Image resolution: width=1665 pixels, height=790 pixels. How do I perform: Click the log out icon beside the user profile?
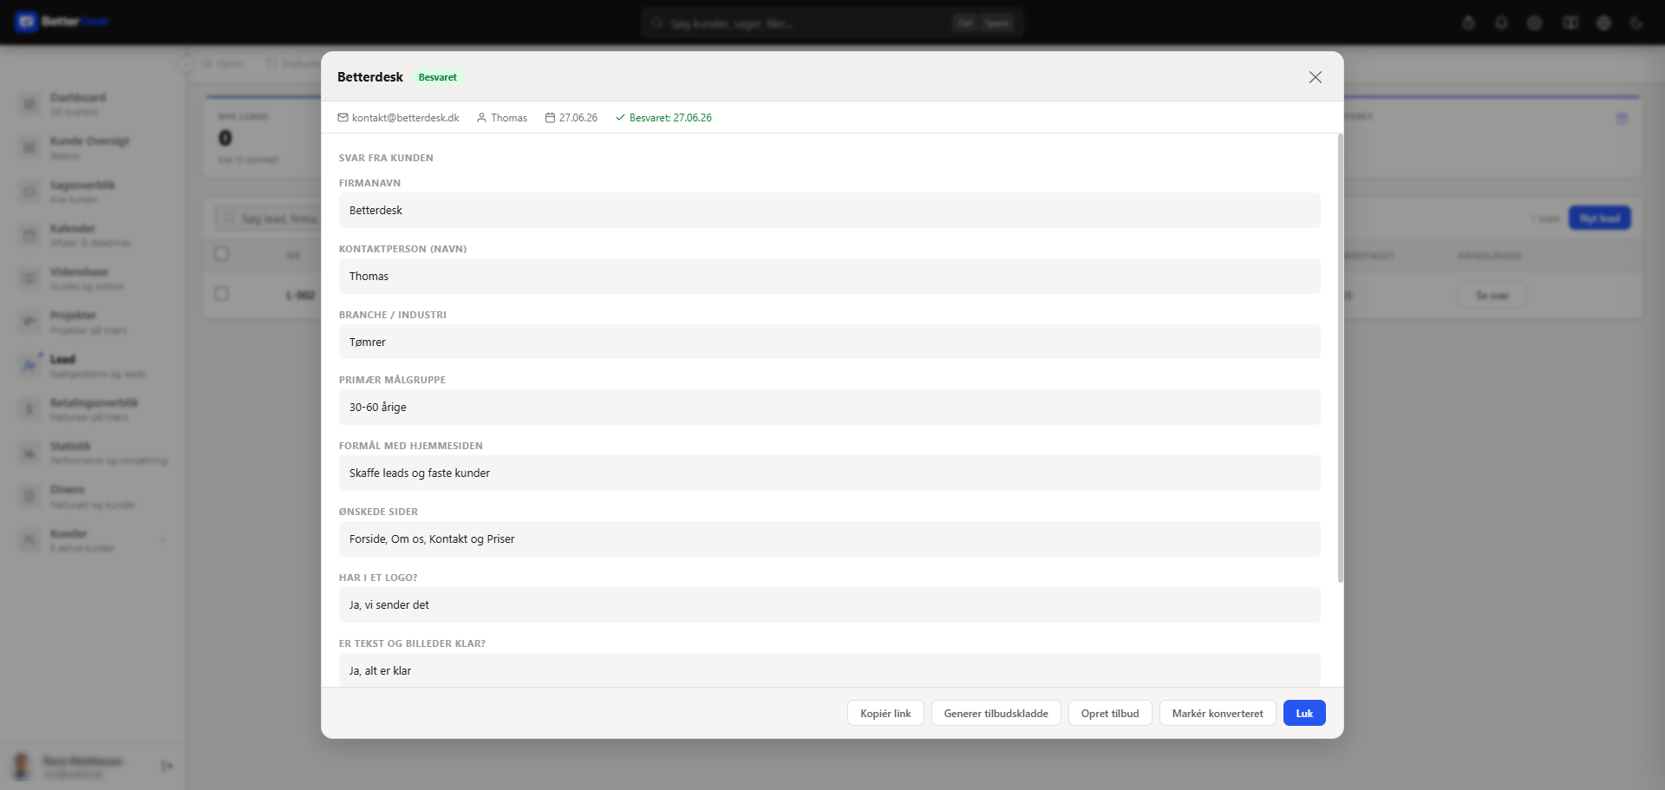click(167, 766)
